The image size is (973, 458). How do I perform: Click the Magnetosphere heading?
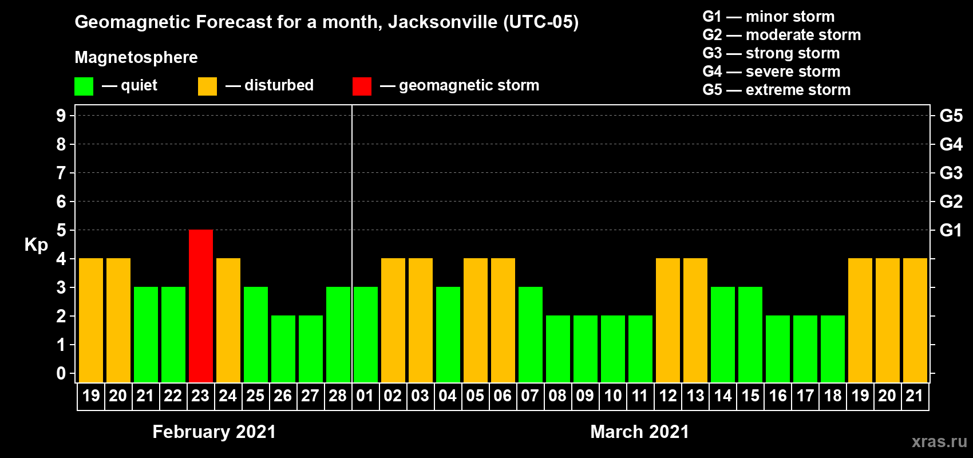[x=136, y=57]
